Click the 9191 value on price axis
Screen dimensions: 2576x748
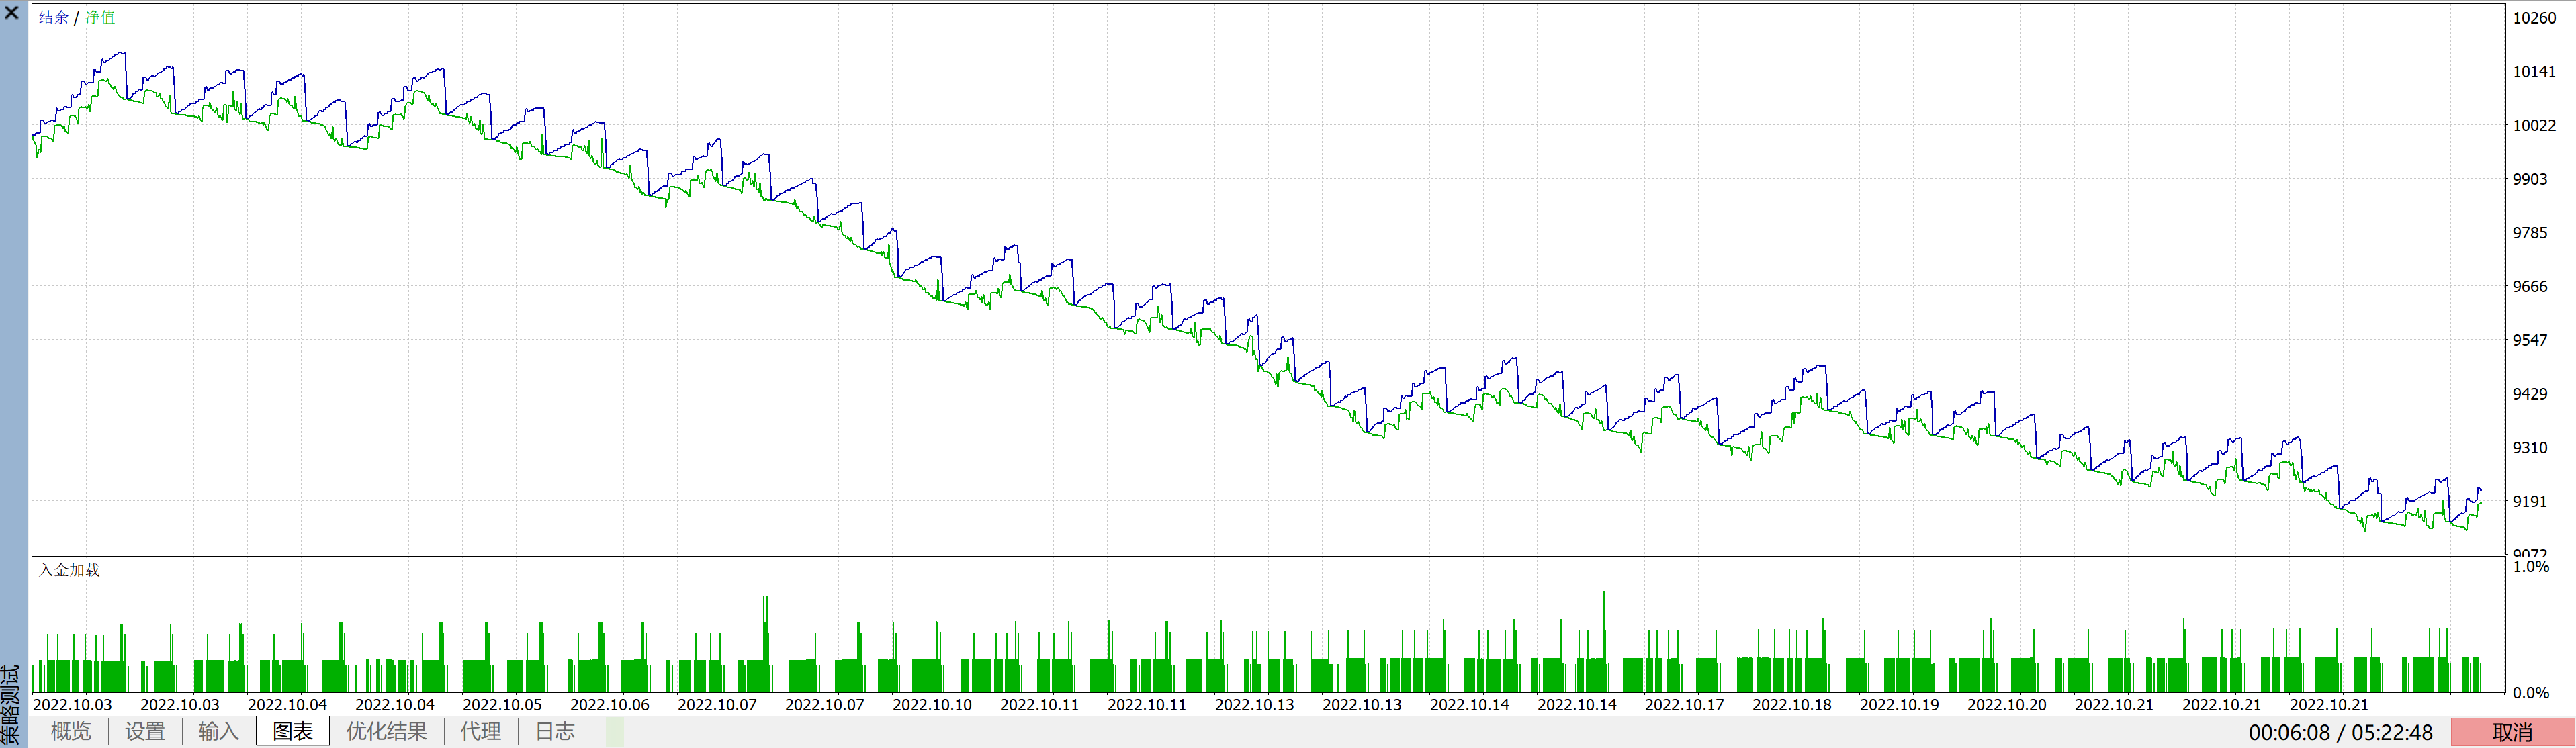pos(2530,501)
